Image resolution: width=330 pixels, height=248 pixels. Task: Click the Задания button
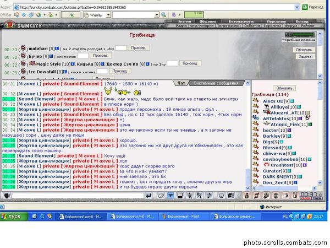point(305,57)
